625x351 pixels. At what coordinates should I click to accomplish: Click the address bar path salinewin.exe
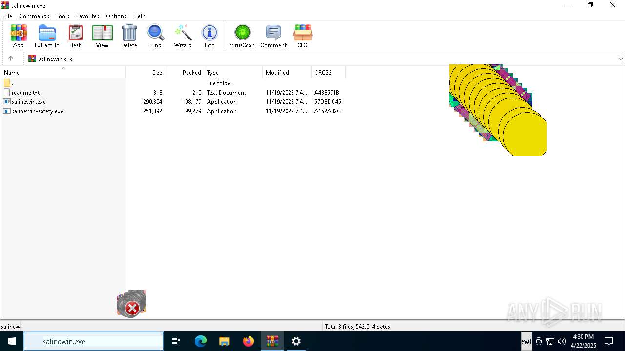(56, 59)
